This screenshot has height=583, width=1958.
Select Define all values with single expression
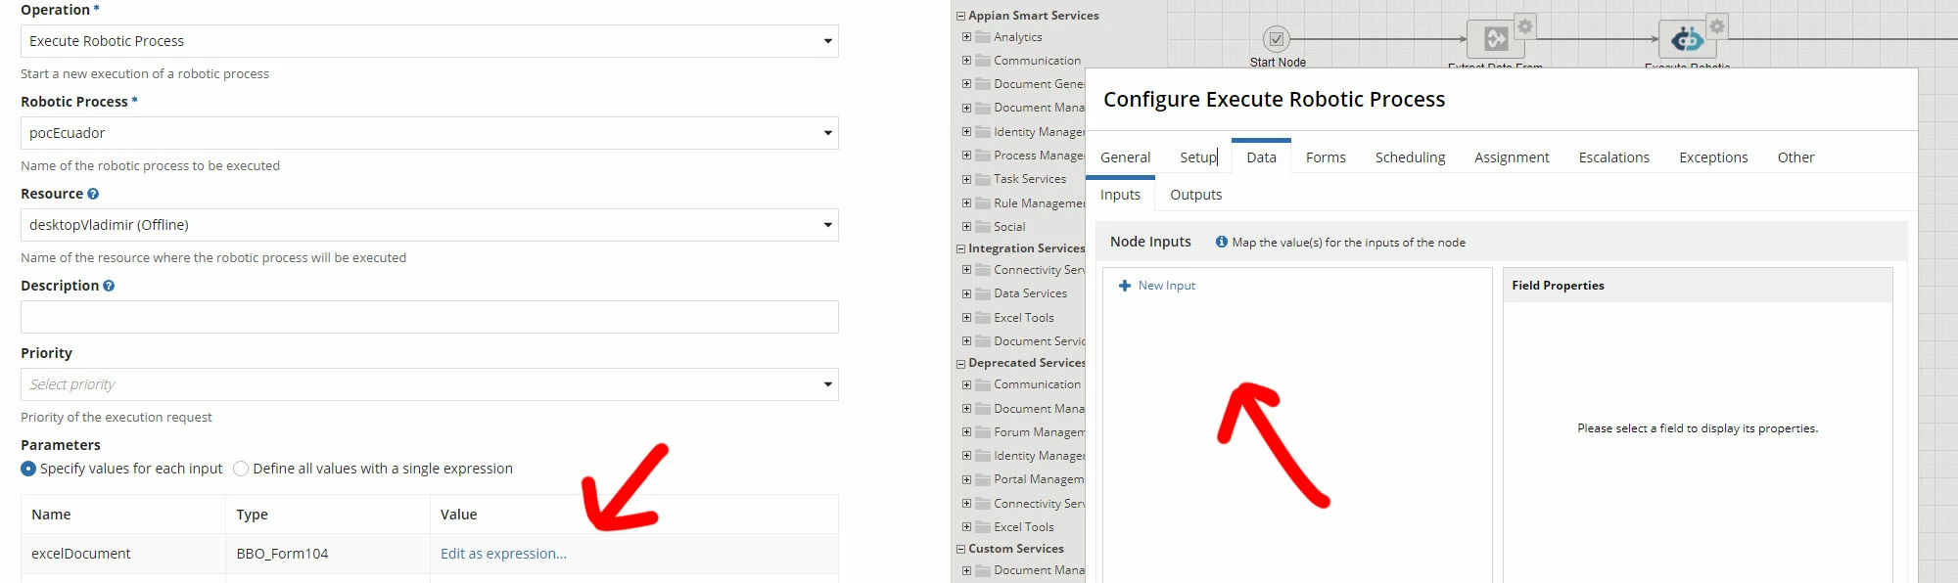[241, 469]
